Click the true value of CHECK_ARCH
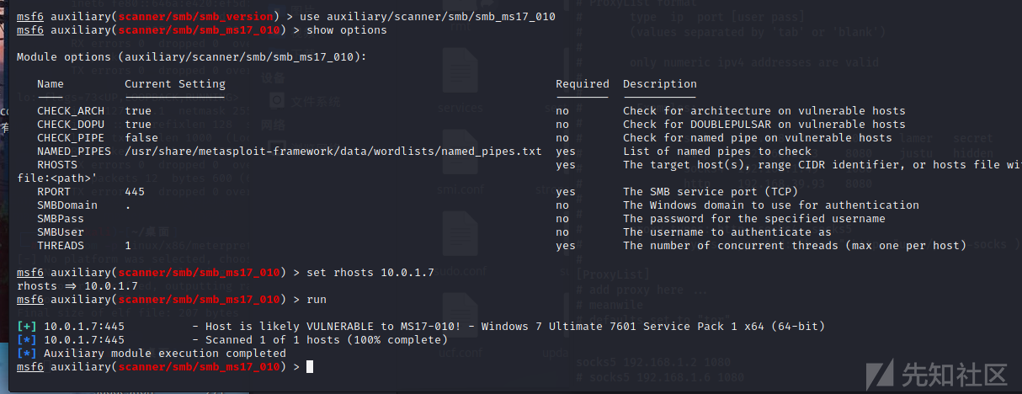 138,111
